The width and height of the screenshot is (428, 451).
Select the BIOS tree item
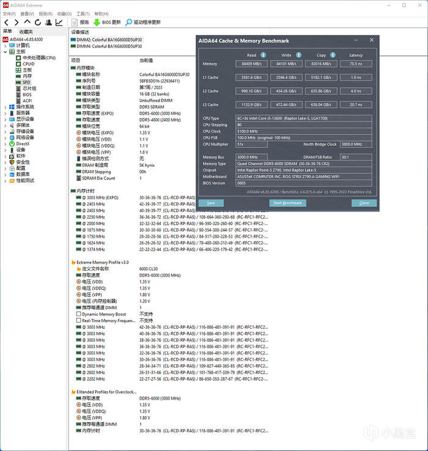tap(24, 95)
